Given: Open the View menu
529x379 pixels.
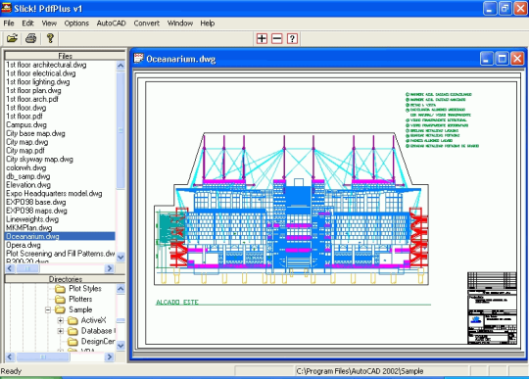Looking at the screenshot, I should pyautogui.click(x=49, y=24).
